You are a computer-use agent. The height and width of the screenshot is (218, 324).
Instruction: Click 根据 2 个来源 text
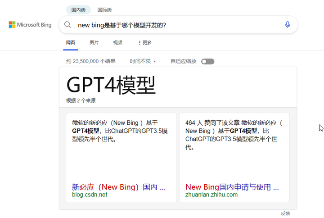point(81,100)
